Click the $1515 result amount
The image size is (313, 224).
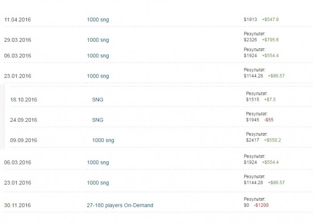[253, 99]
